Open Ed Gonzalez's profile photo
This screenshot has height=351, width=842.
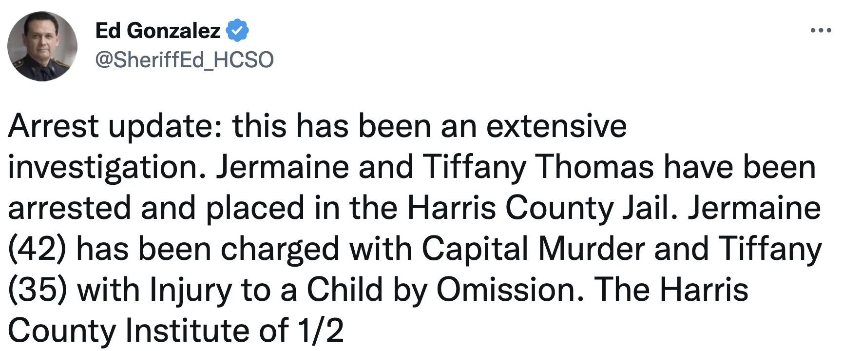[42, 46]
